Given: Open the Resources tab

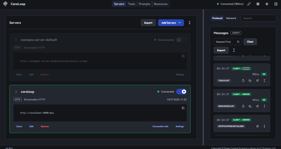Looking at the screenshot, I should click(x=161, y=4).
